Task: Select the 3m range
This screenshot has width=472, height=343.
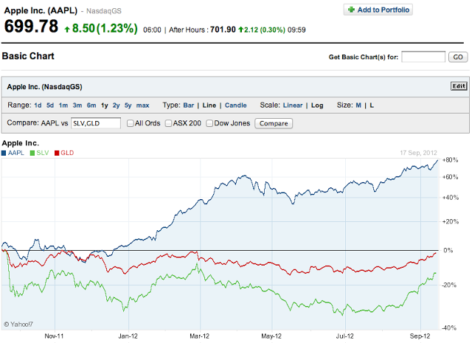Action: (x=77, y=105)
